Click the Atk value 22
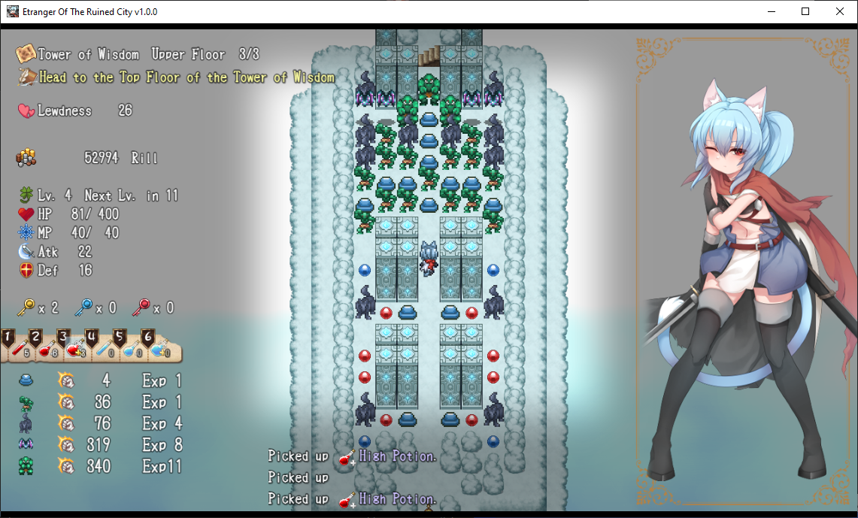This screenshot has width=858, height=518. pyautogui.click(x=85, y=252)
